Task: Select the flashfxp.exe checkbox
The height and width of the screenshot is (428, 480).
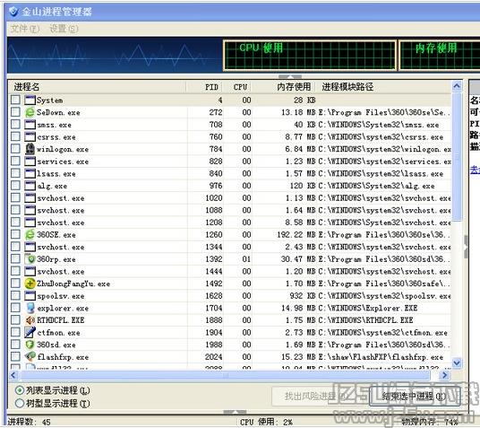Action: tap(15, 356)
